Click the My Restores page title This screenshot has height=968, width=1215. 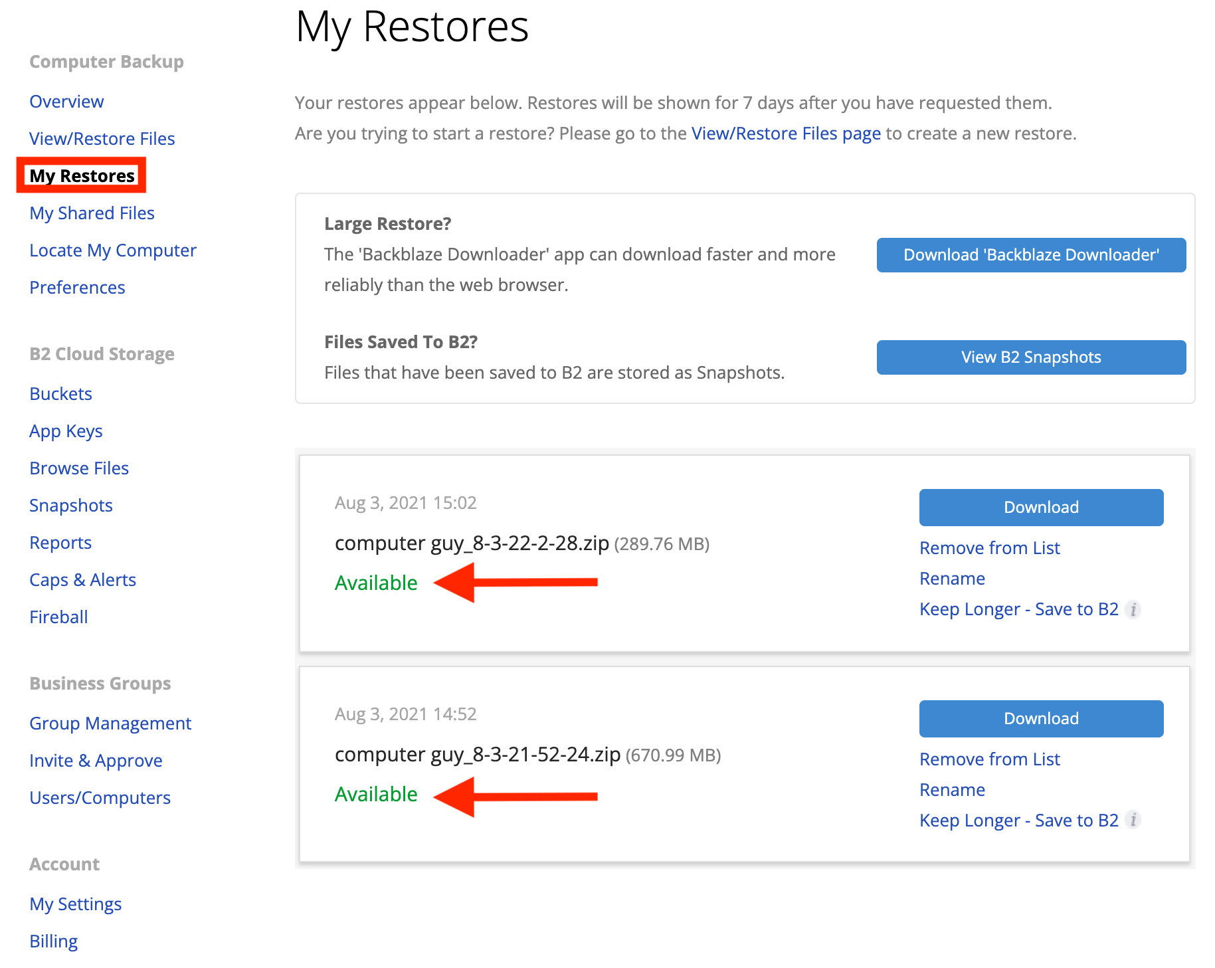412,28
